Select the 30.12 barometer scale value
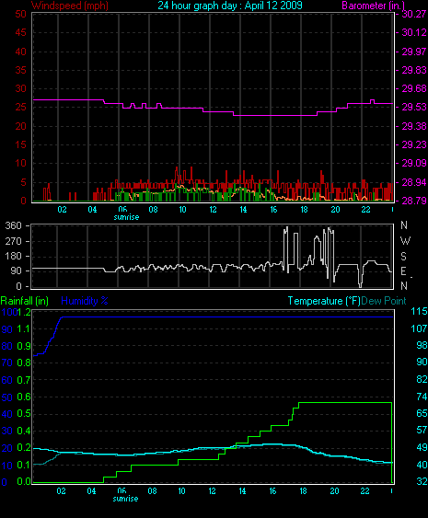This screenshot has height=518, width=428. click(414, 32)
